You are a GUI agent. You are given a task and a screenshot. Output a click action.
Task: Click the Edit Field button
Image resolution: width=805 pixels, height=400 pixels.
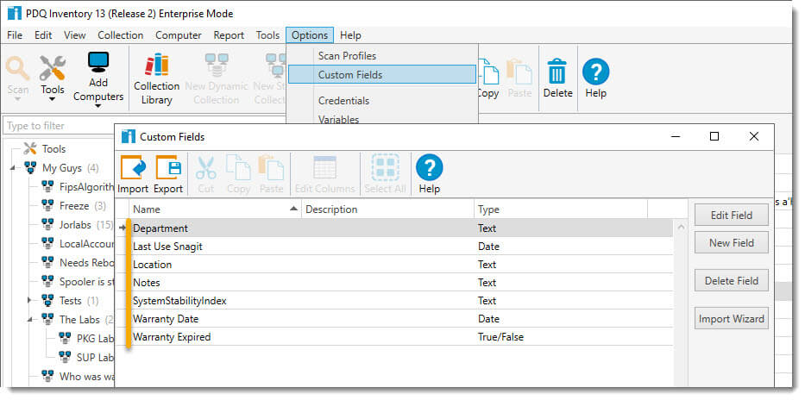[731, 215]
